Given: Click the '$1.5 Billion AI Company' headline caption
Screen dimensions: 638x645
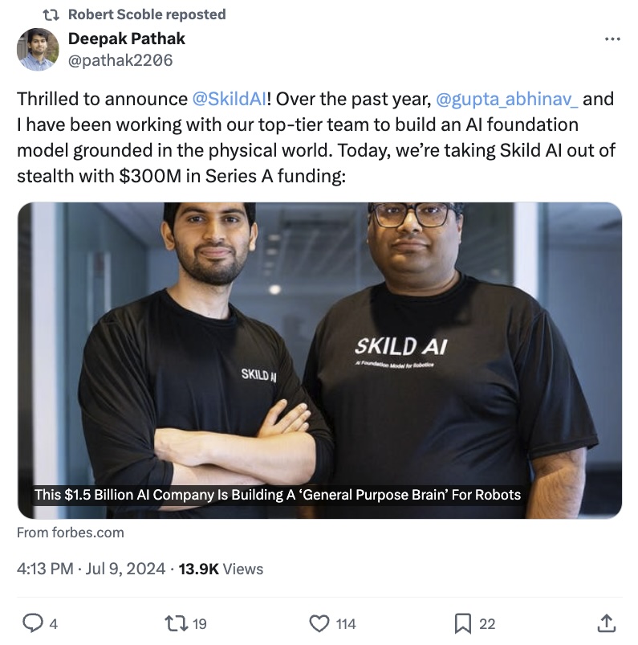Looking at the screenshot, I should pos(278,495).
